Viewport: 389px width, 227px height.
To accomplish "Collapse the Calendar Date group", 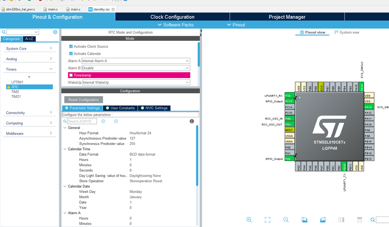I will 65,187.
